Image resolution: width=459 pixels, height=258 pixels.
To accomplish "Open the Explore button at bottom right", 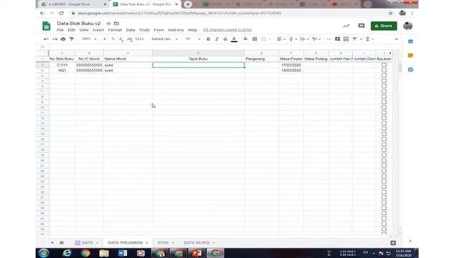I will (393, 243).
